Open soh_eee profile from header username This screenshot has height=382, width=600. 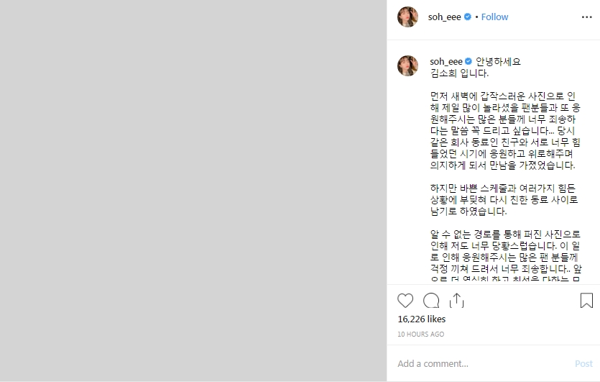tap(444, 17)
